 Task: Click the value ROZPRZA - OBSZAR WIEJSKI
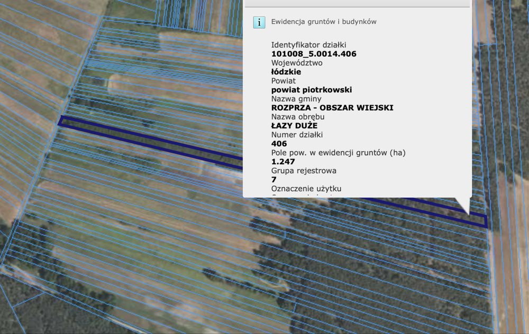point(332,108)
